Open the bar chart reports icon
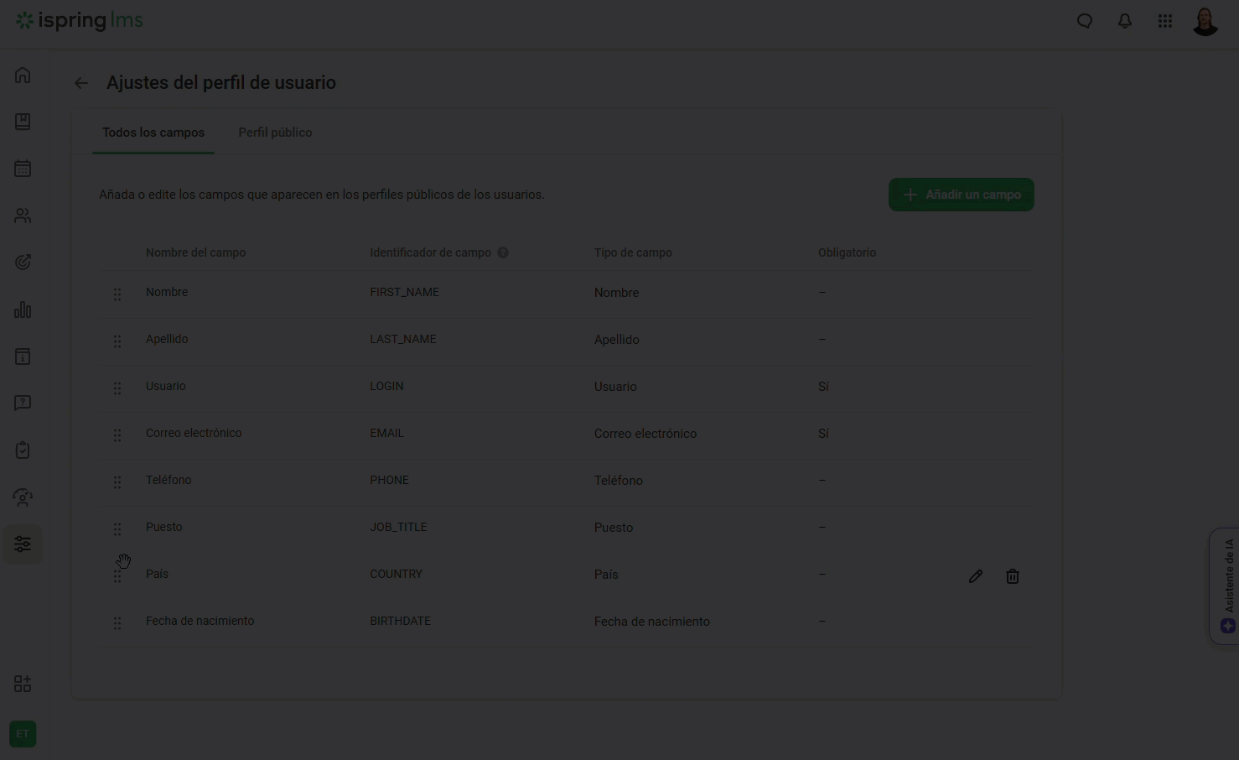 click(23, 310)
